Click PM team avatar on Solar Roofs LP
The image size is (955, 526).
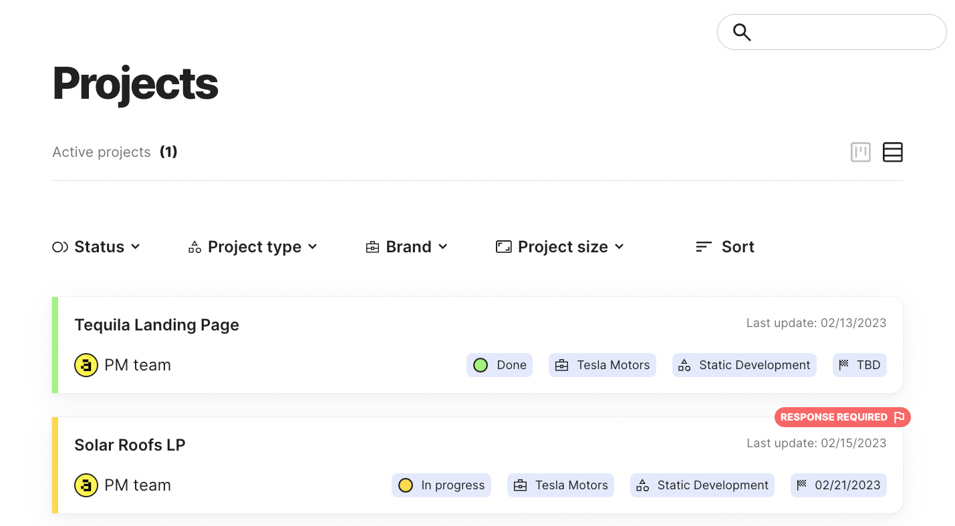click(x=86, y=485)
